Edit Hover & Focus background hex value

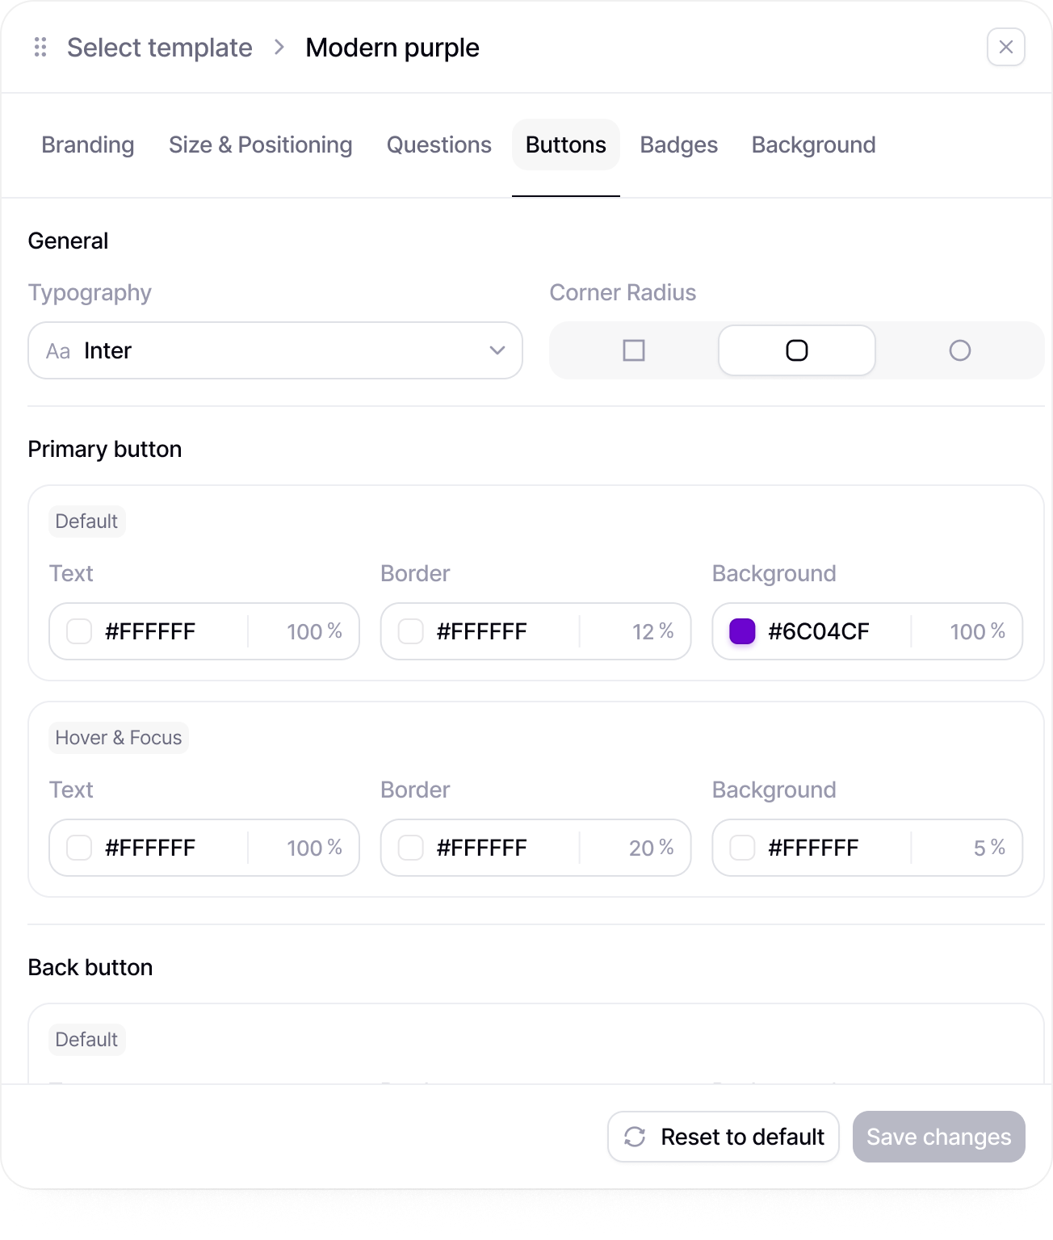pyautogui.click(x=813, y=848)
